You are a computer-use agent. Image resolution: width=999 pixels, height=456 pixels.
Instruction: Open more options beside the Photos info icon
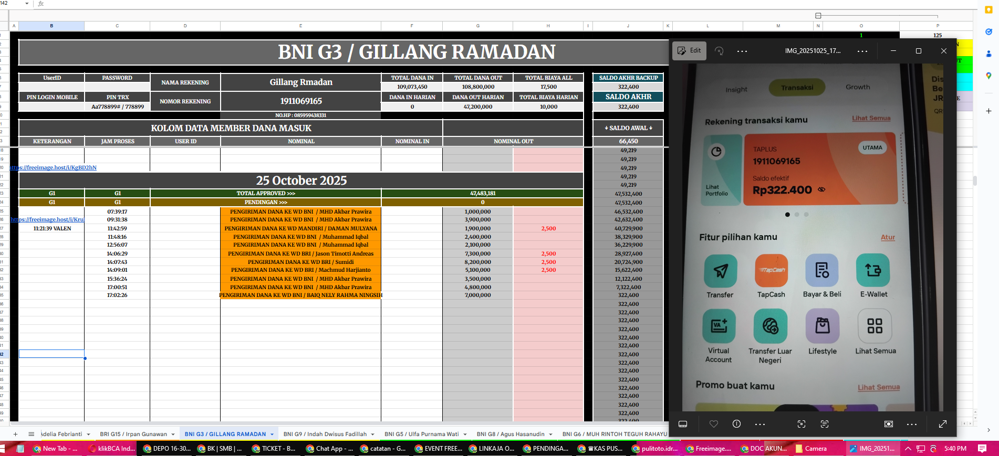[760, 424]
